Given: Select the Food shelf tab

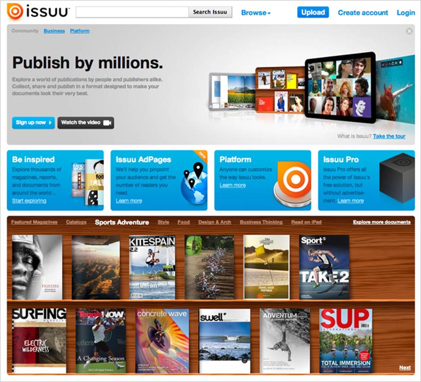Looking at the screenshot, I should point(183,222).
